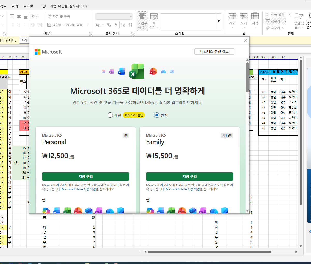Open the number format dialog launcher
Image resolution: width=311 pixels, height=264 pixels.
(x=133, y=34)
